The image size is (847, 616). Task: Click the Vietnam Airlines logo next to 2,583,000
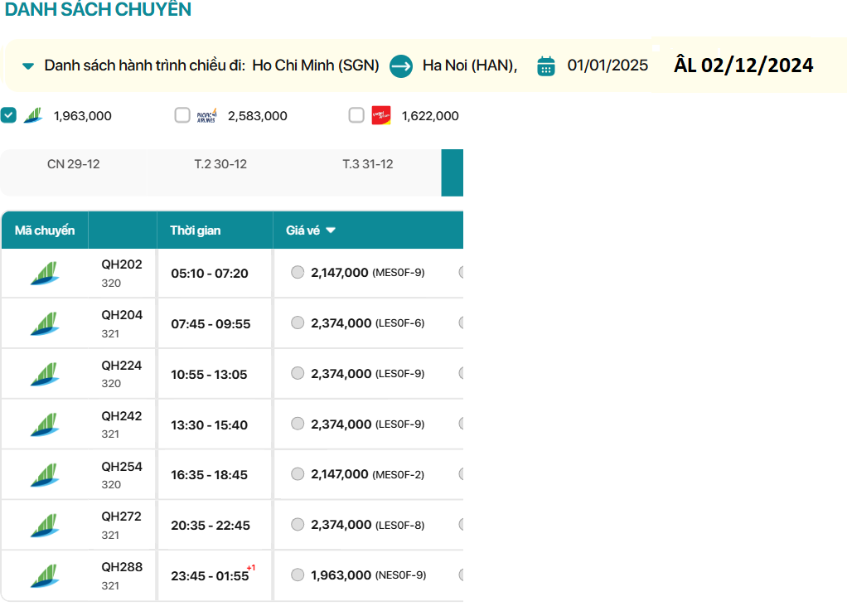[x=206, y=115]
